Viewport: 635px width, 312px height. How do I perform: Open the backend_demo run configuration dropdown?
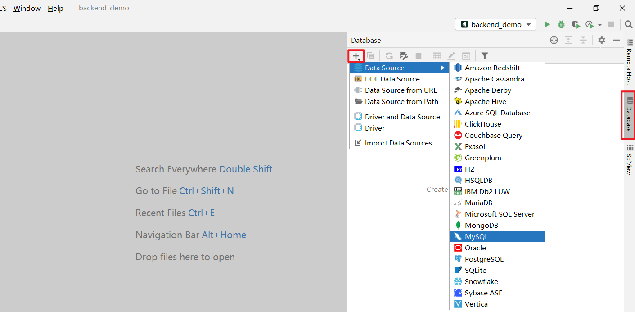coord(496,24)
